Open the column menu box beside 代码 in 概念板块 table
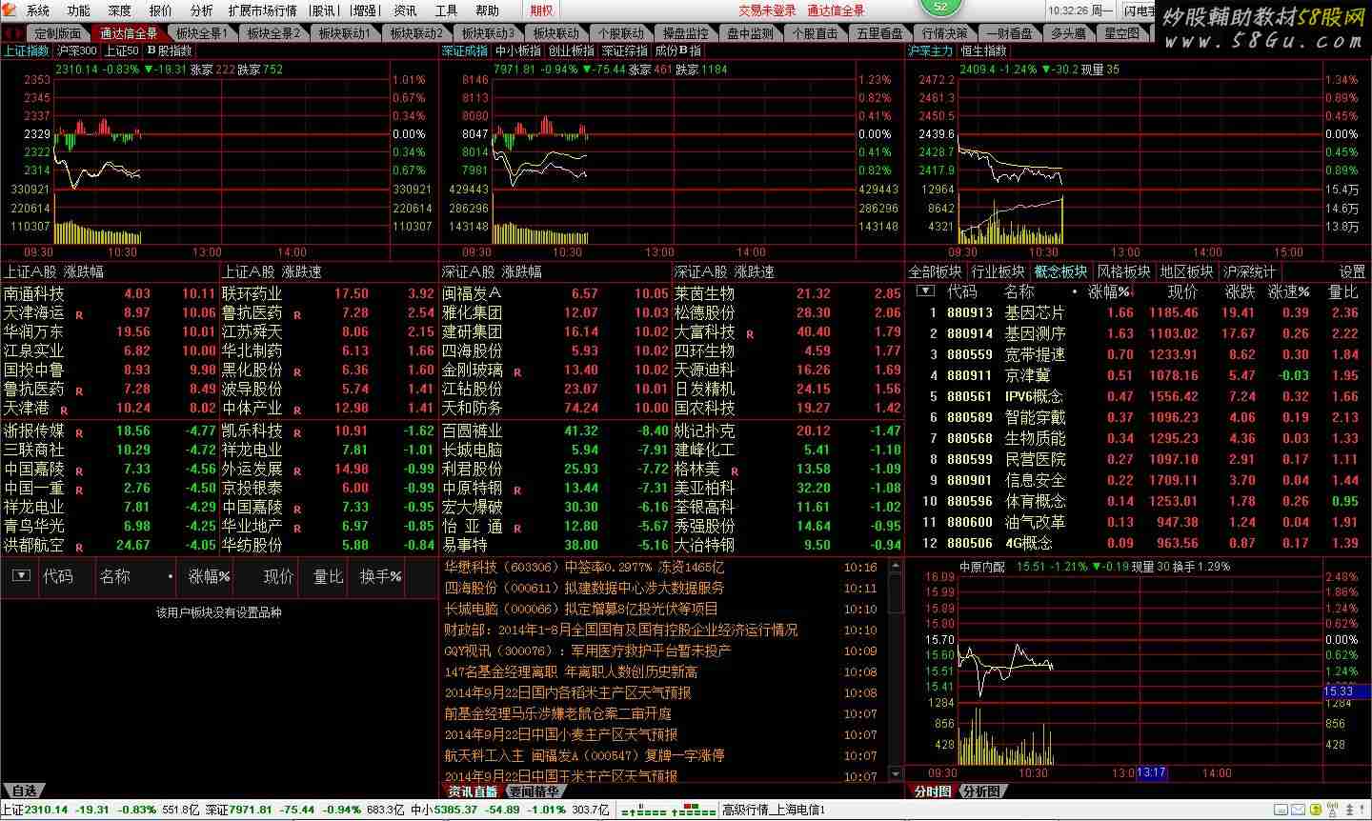 point(925,291)
